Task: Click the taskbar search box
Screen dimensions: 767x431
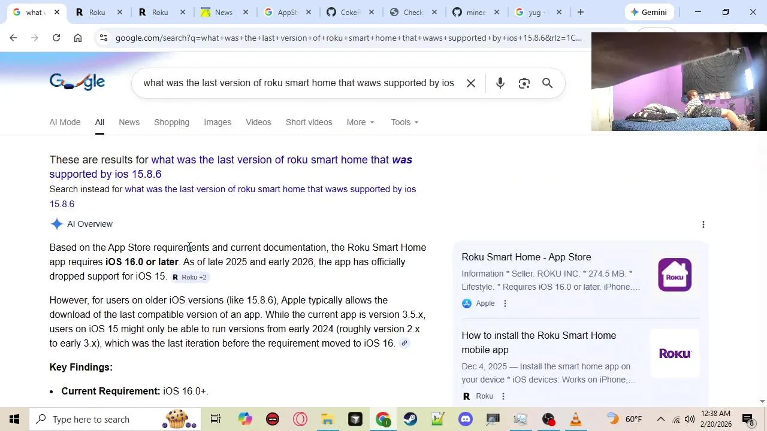Action: click(x=115, y=419)
